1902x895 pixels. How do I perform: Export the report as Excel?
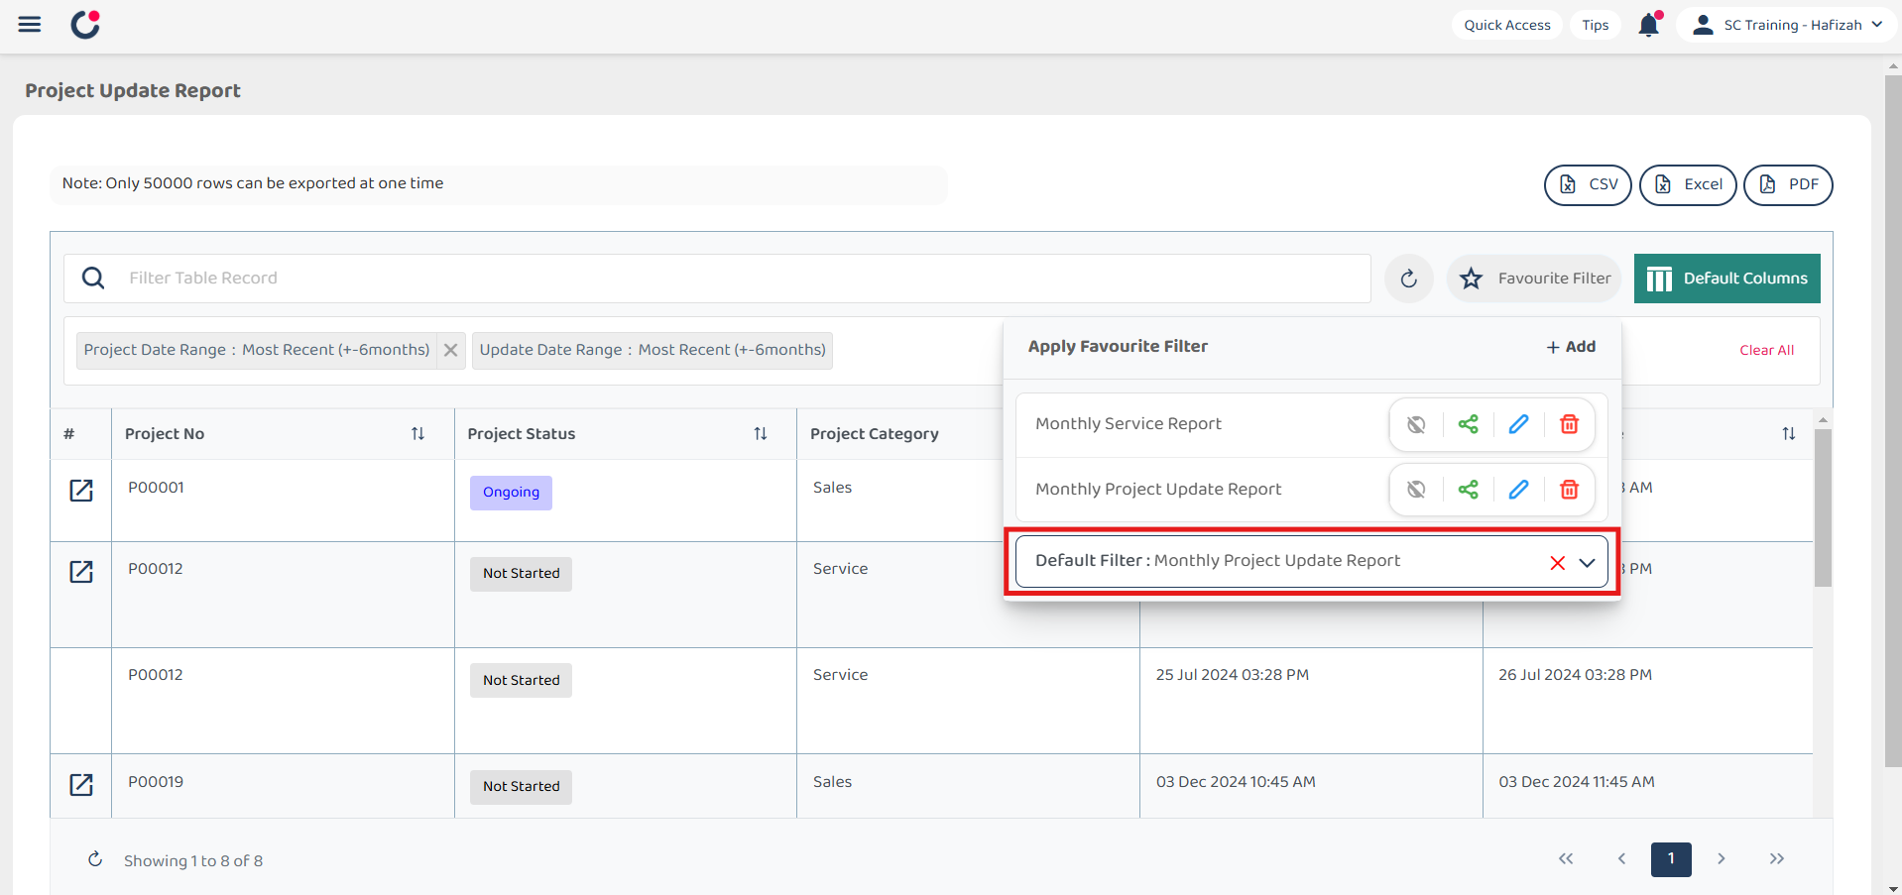(x=1688, y=184)
